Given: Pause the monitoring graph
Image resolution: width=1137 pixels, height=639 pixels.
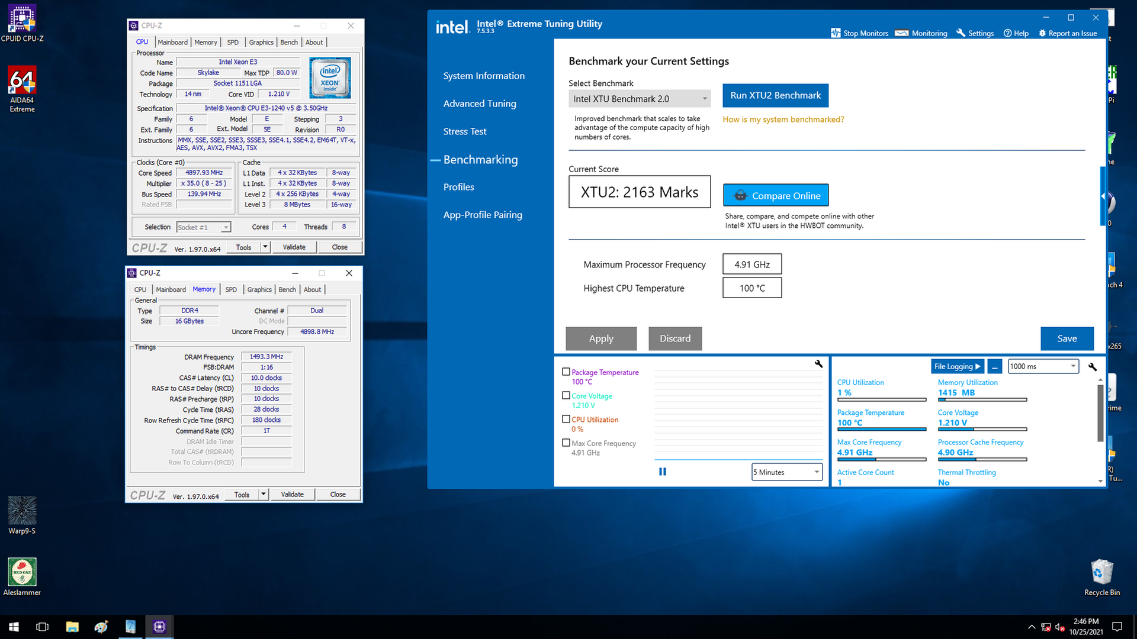Looking at the screenshot, I should pos(663,472).
